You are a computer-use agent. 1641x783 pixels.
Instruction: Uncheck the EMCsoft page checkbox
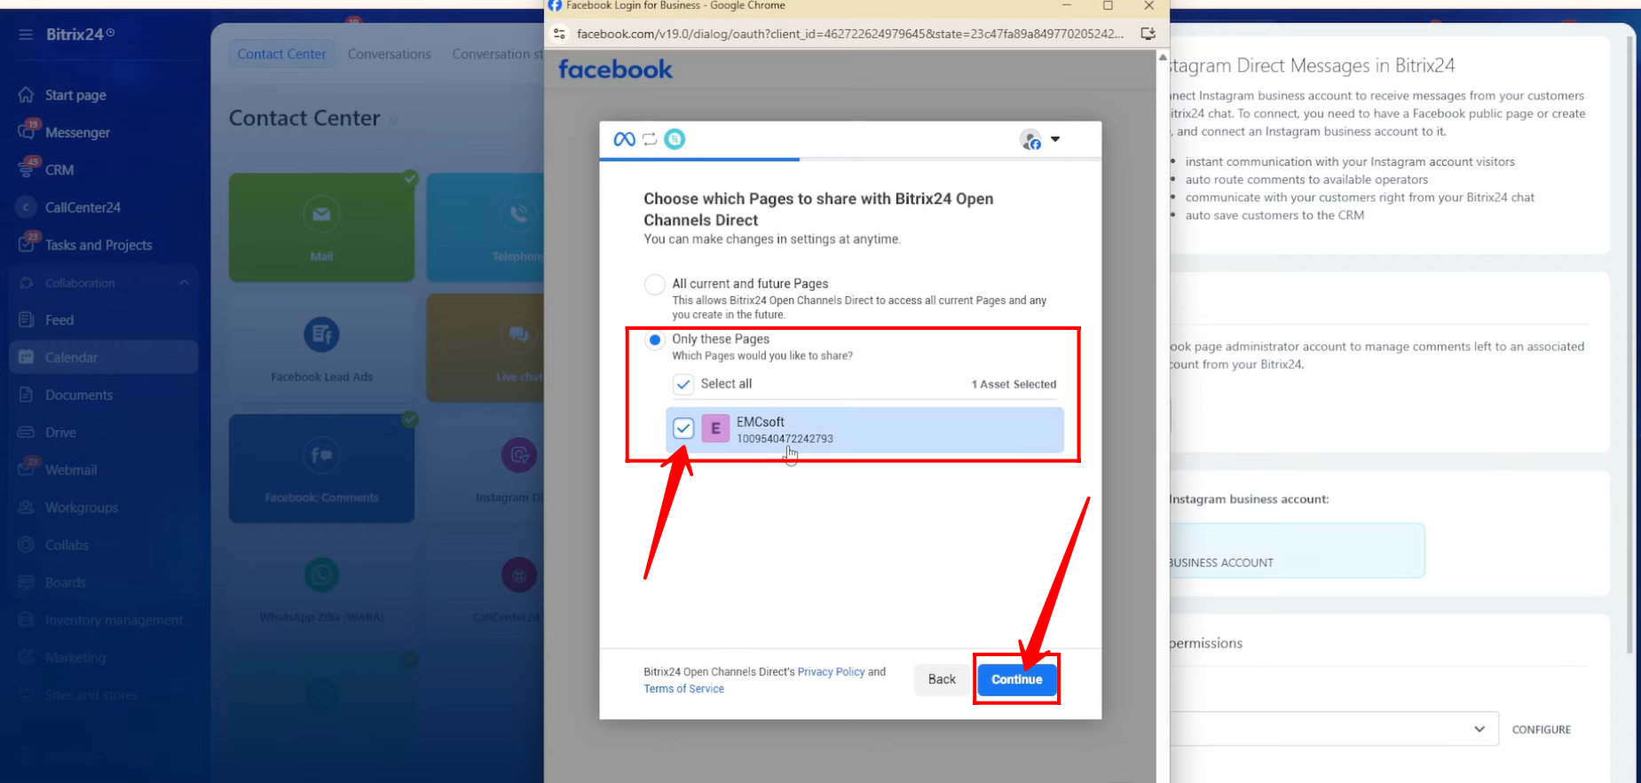click(x=683, y=428)
